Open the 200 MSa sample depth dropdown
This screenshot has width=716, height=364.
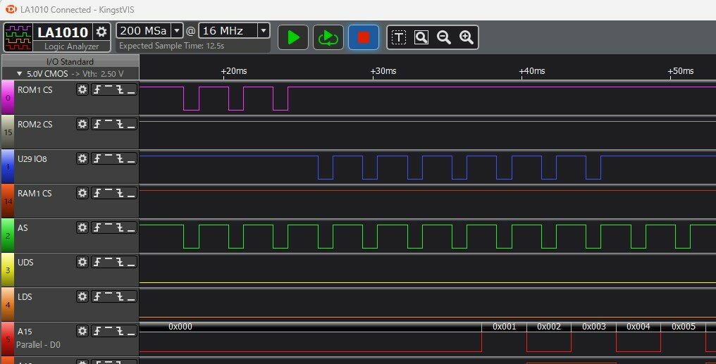[x=177, y=31]
